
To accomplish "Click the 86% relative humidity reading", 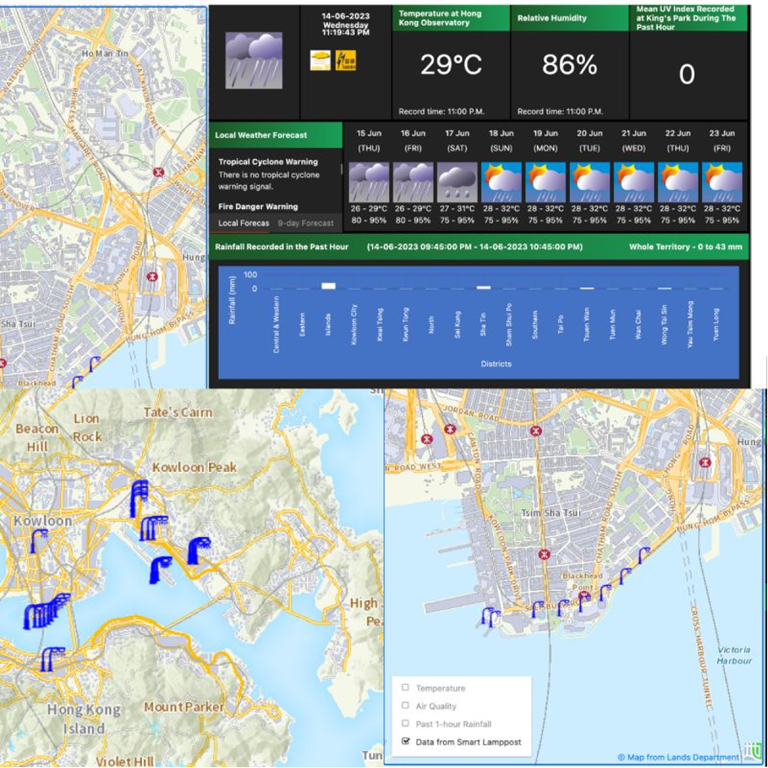I will (570, 64).
